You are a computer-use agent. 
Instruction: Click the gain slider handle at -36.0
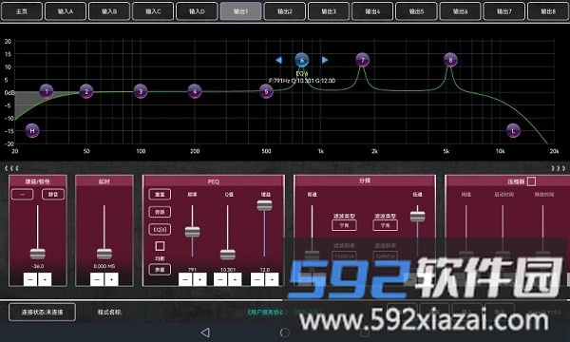click(37, 254)
